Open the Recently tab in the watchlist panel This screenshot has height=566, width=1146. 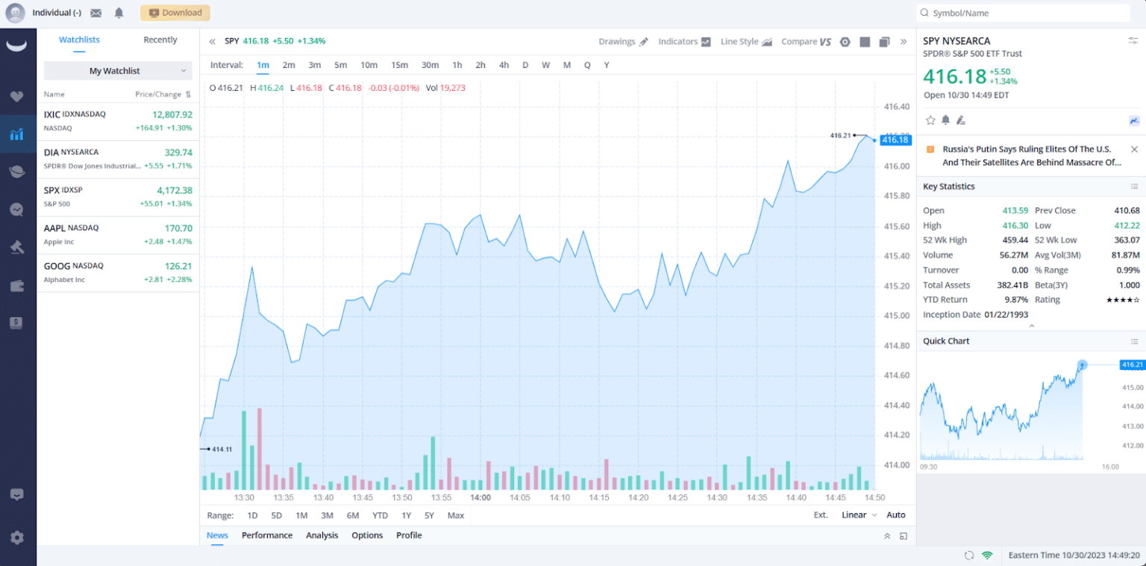coord(160,40)
